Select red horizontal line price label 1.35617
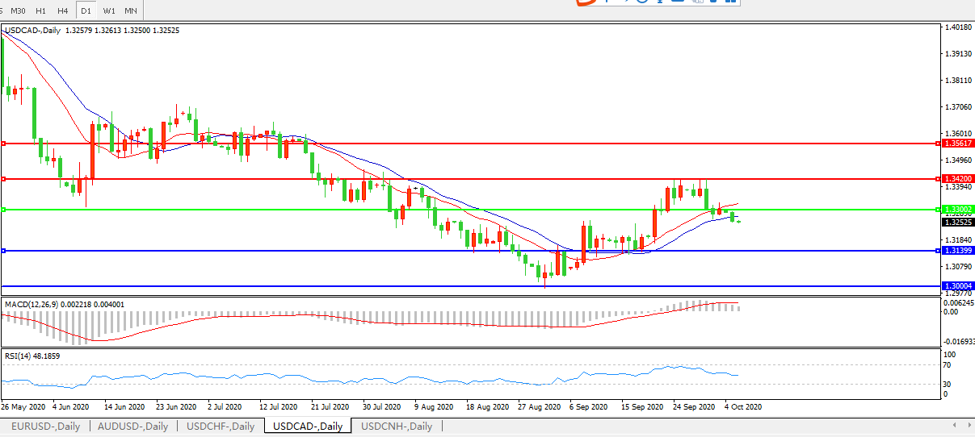The image size is (975, 437). pos(958,144)
